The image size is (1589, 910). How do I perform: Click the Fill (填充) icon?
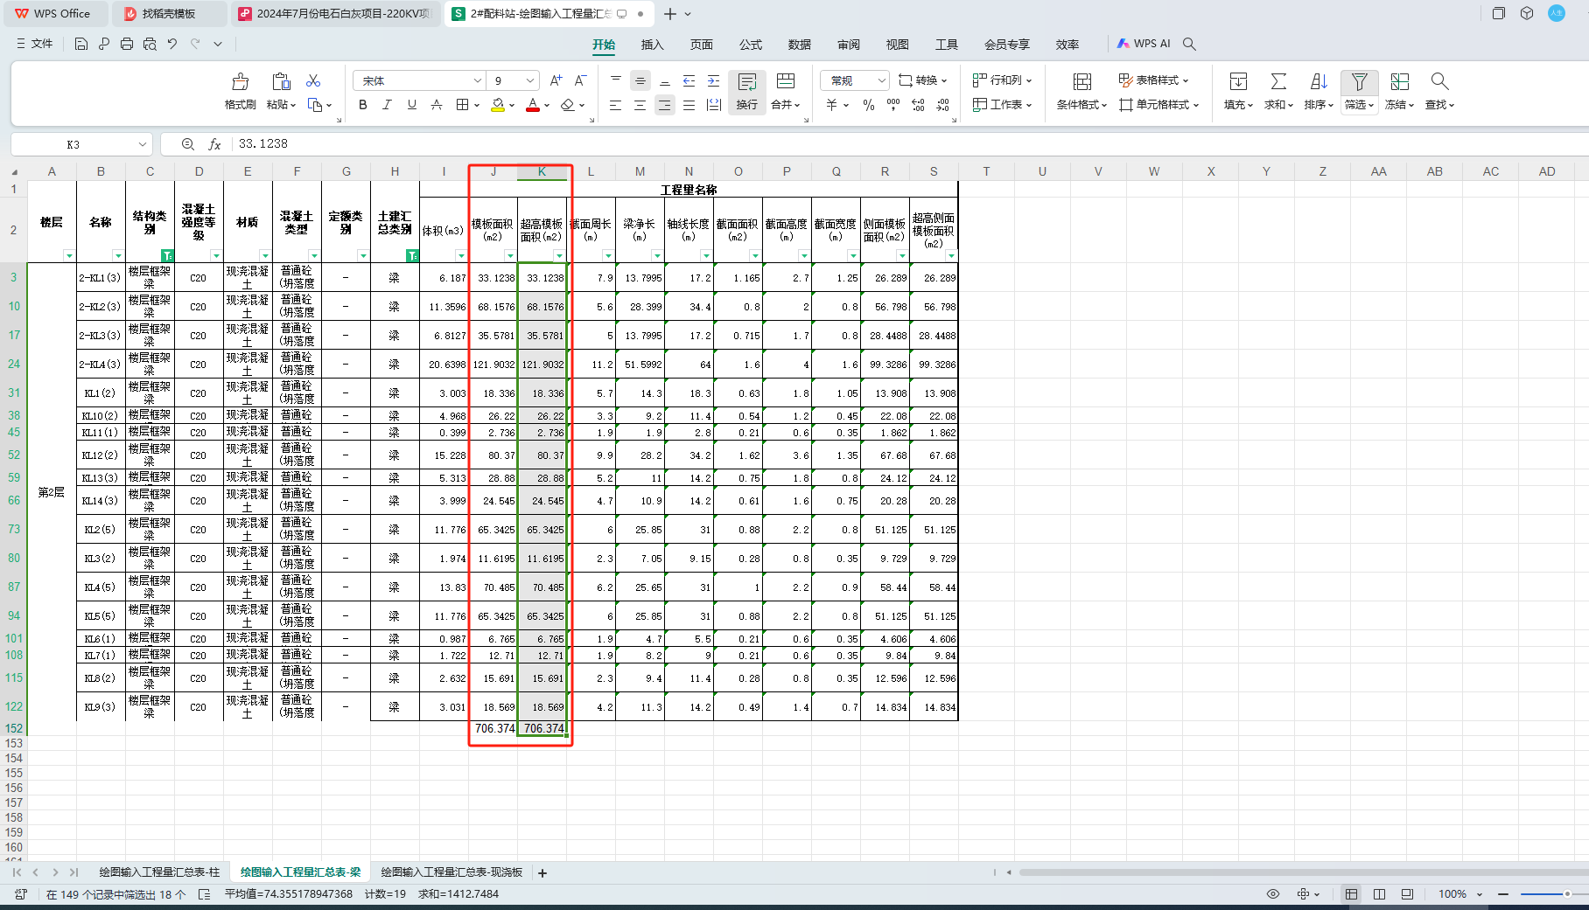pyautogui.click(x=1238, y=81)
